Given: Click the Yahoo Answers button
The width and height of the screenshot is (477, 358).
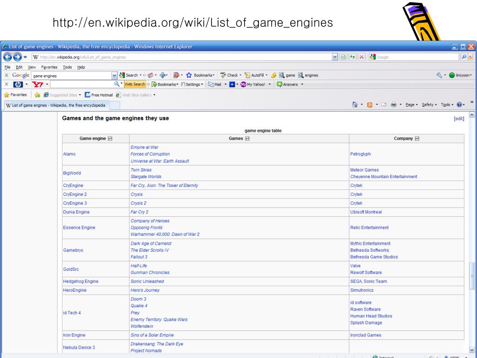Looking at the screenshot, I should pyautogui.click(x=287, y=84).
